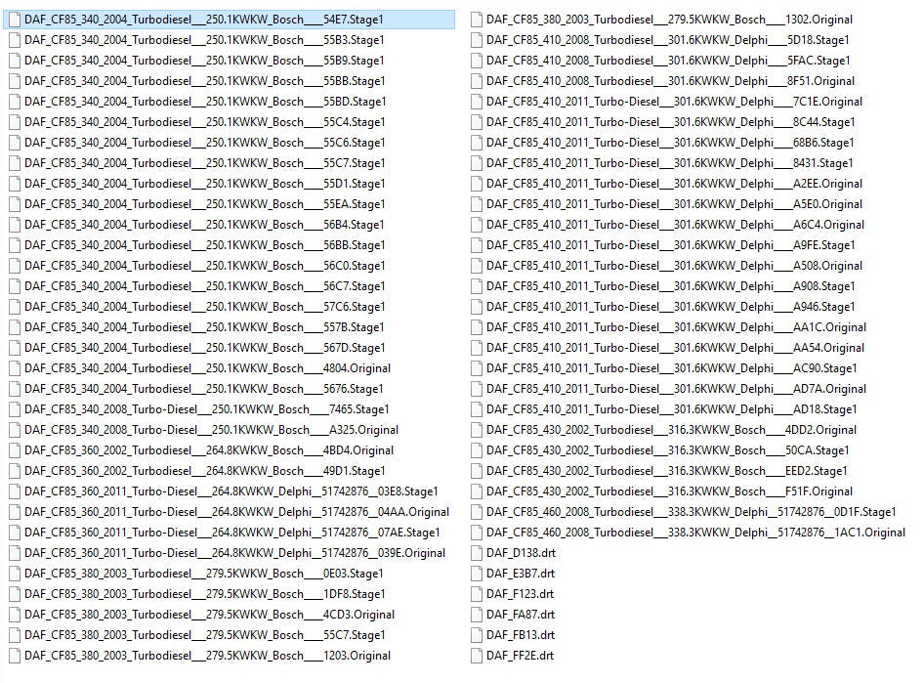The height and width of the screenshot is (683, 923).
Task: Select CF85_460_2008 Delphi 1AC1.Original file
Action: pyautogui.click(x=695, y=533)
